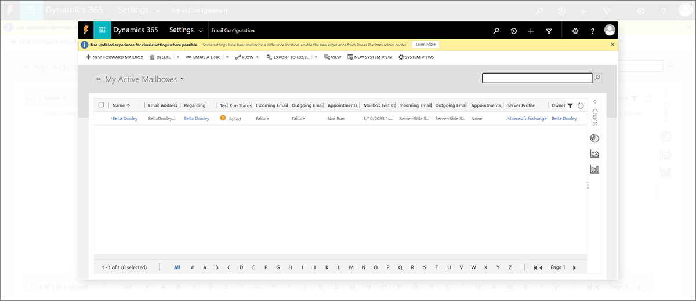Filter records by letter M

[x=351, y=267]
